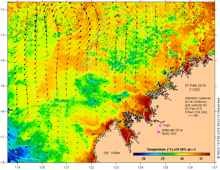Image resolution: width=220 pixels, height=170 pixels.
Task: Click the longitude axis label 123
Action: pyautogui.click(x=116, y=167)
